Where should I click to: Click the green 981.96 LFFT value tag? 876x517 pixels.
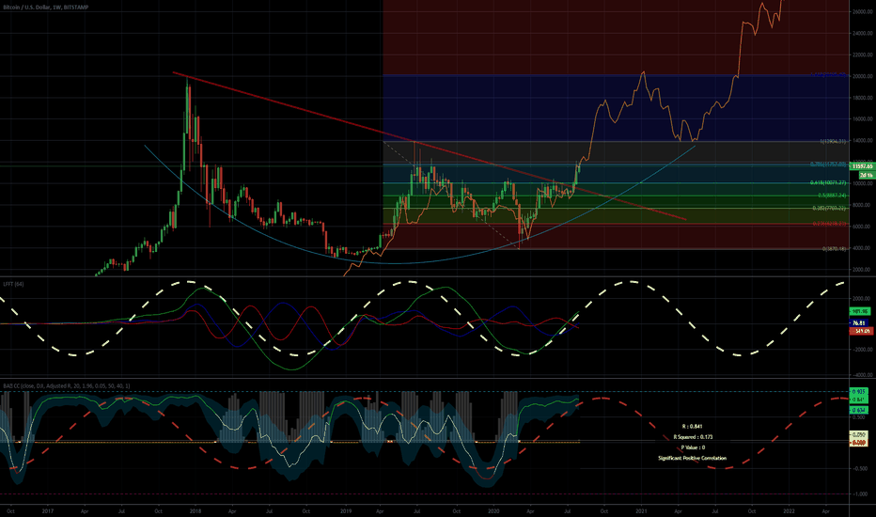click(860, 311)
